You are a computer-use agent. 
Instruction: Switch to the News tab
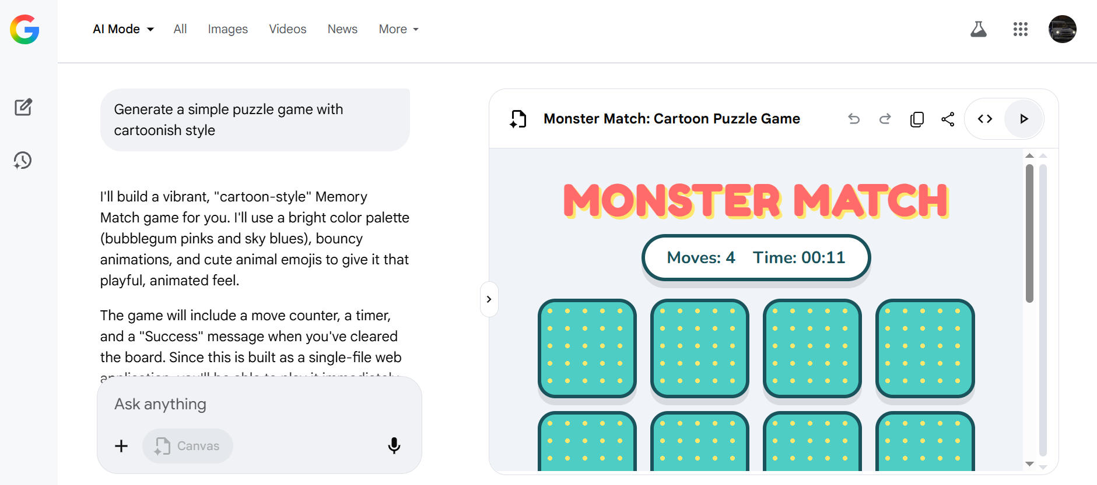tap(342, 29)
